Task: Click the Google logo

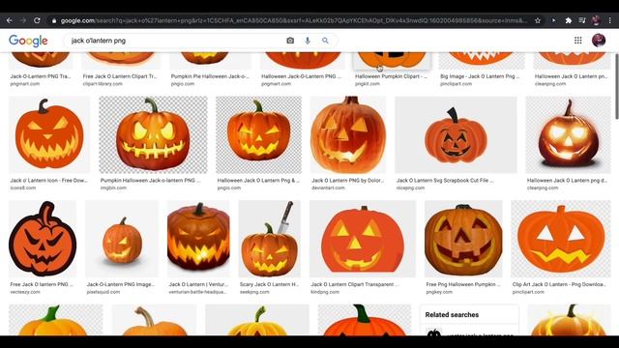Action: click(x=28, y=41)
